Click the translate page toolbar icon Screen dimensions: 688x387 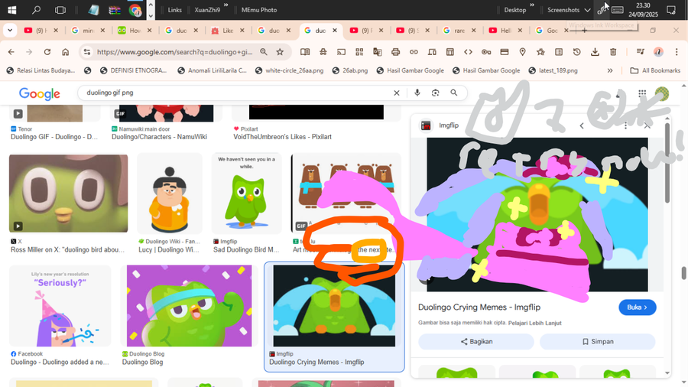[378, 52]
